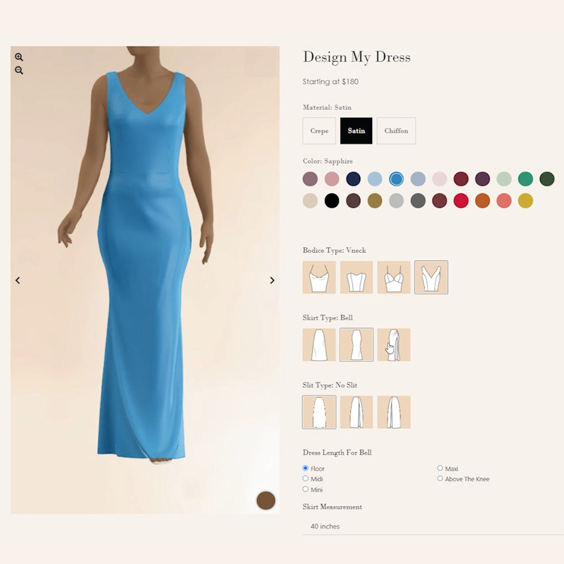Select Maxi dress length
The width and height of the screenshot is (564, 564).
440,468
